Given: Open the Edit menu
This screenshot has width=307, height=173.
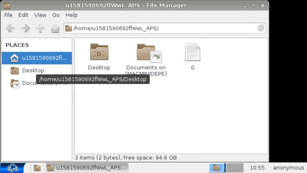Looking at the screenshot, I should (23, 15).
